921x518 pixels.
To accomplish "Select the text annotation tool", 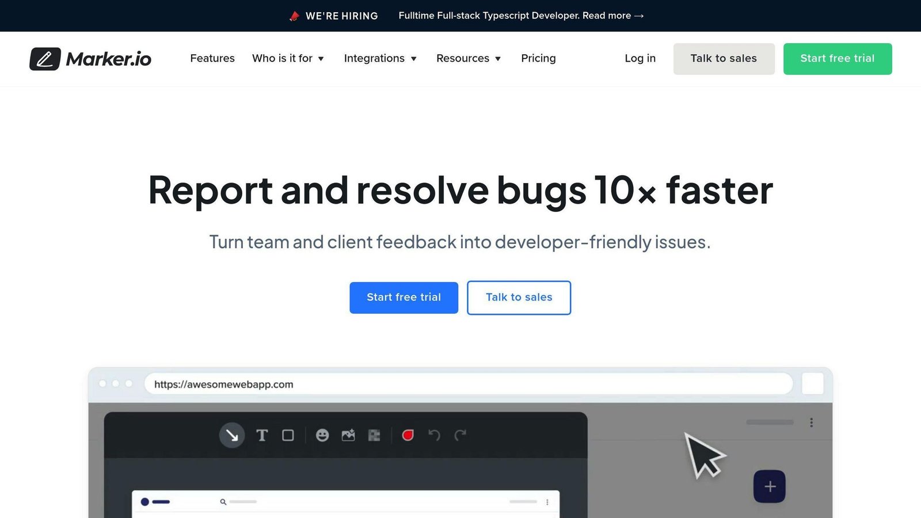I will coord(262,435).
